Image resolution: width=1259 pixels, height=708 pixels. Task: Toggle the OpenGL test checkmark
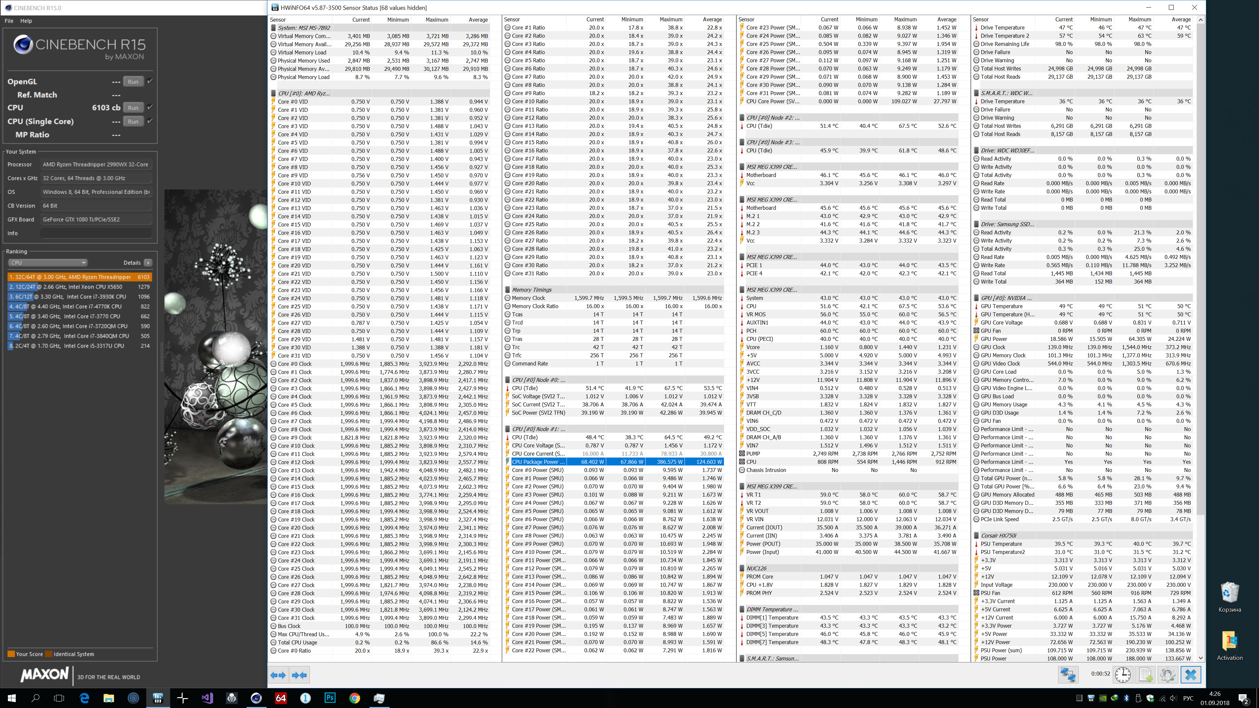click(150, 81)
